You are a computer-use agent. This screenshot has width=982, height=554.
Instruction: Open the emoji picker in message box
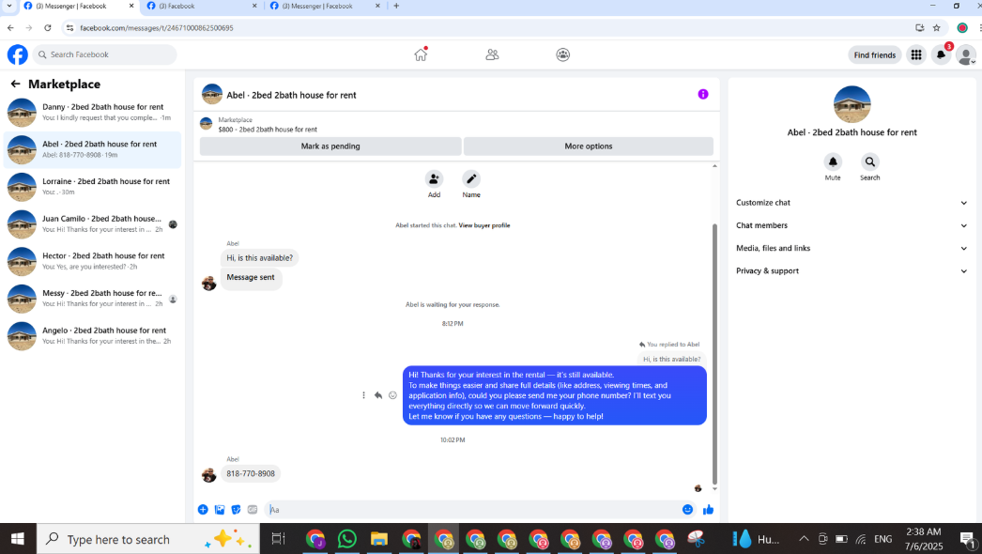(x=687, y=510)
